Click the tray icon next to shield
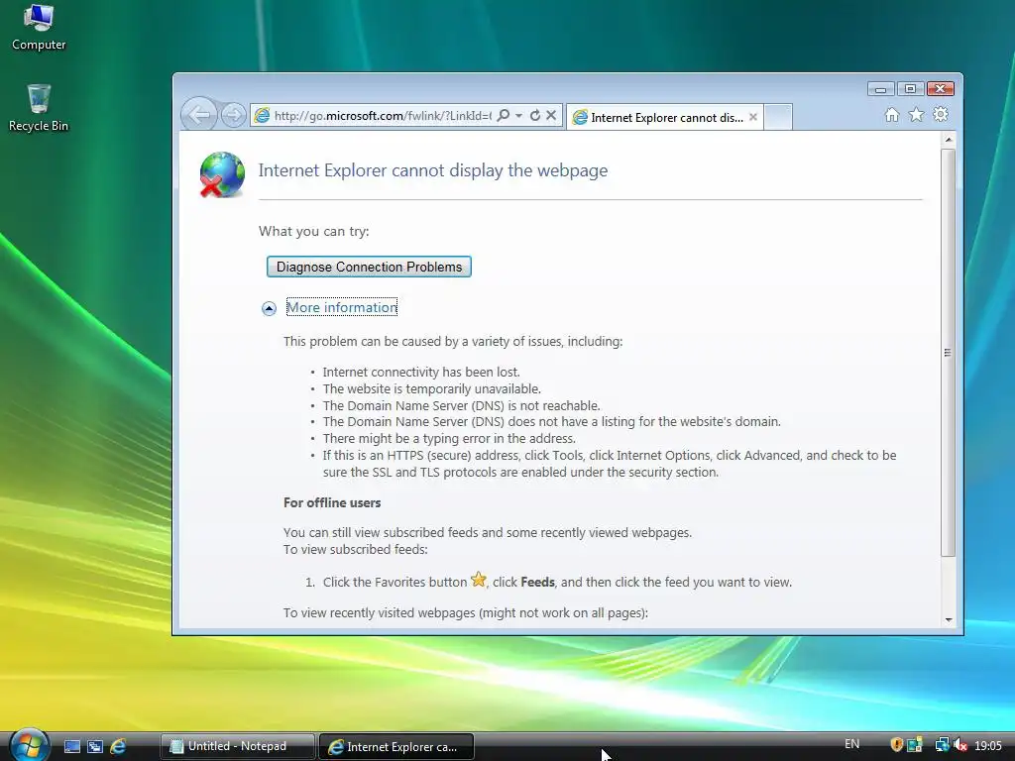Viewport: 1015px width, 761px height. [x=915, y=745]
